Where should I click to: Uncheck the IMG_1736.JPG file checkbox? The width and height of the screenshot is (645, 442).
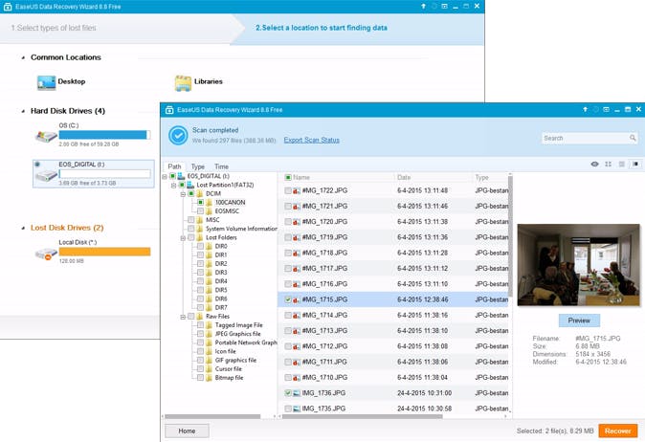pos(288,393)
